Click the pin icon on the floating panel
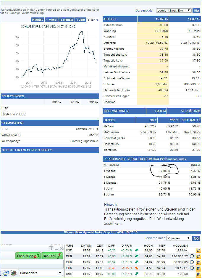 (x=51, y=248)
